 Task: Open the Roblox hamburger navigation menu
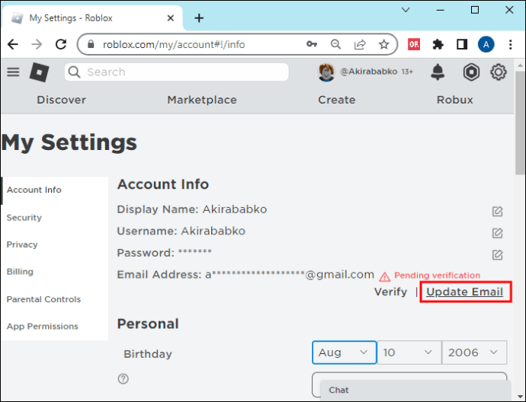[x=13, y=72]
